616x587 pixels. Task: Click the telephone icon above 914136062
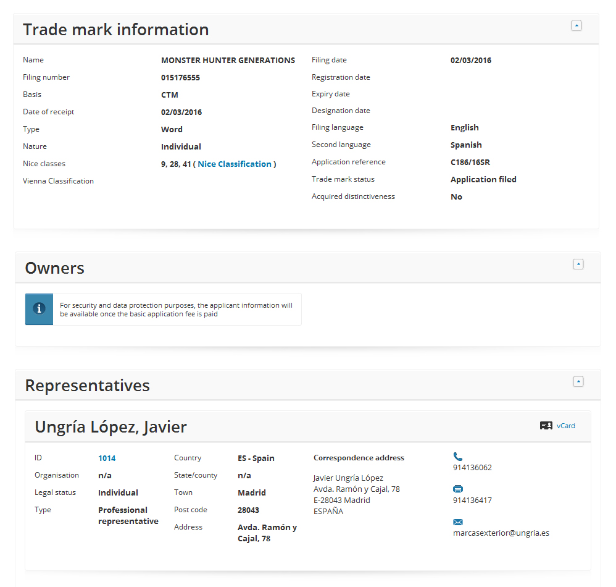point(457,457)
